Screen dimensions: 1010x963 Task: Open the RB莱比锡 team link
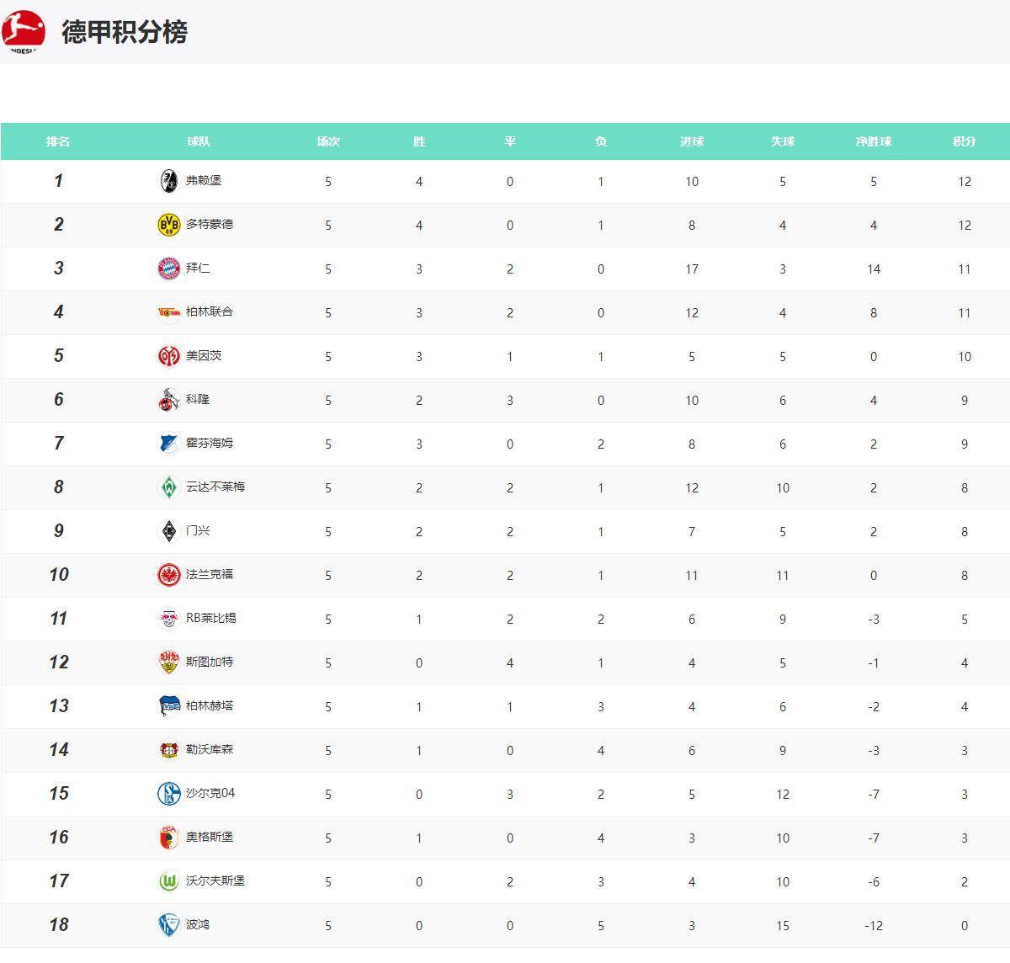coord(211,618)
